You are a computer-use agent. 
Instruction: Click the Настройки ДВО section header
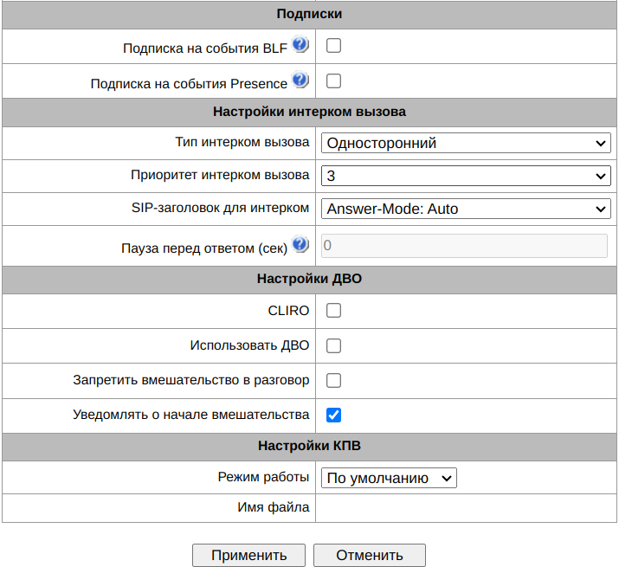coord(309,279)
